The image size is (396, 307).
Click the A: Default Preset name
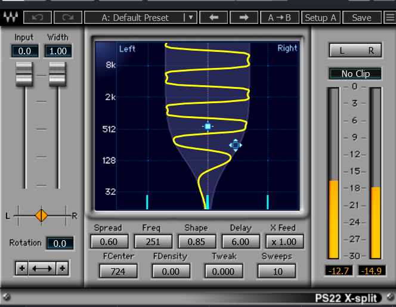point(135,18)
